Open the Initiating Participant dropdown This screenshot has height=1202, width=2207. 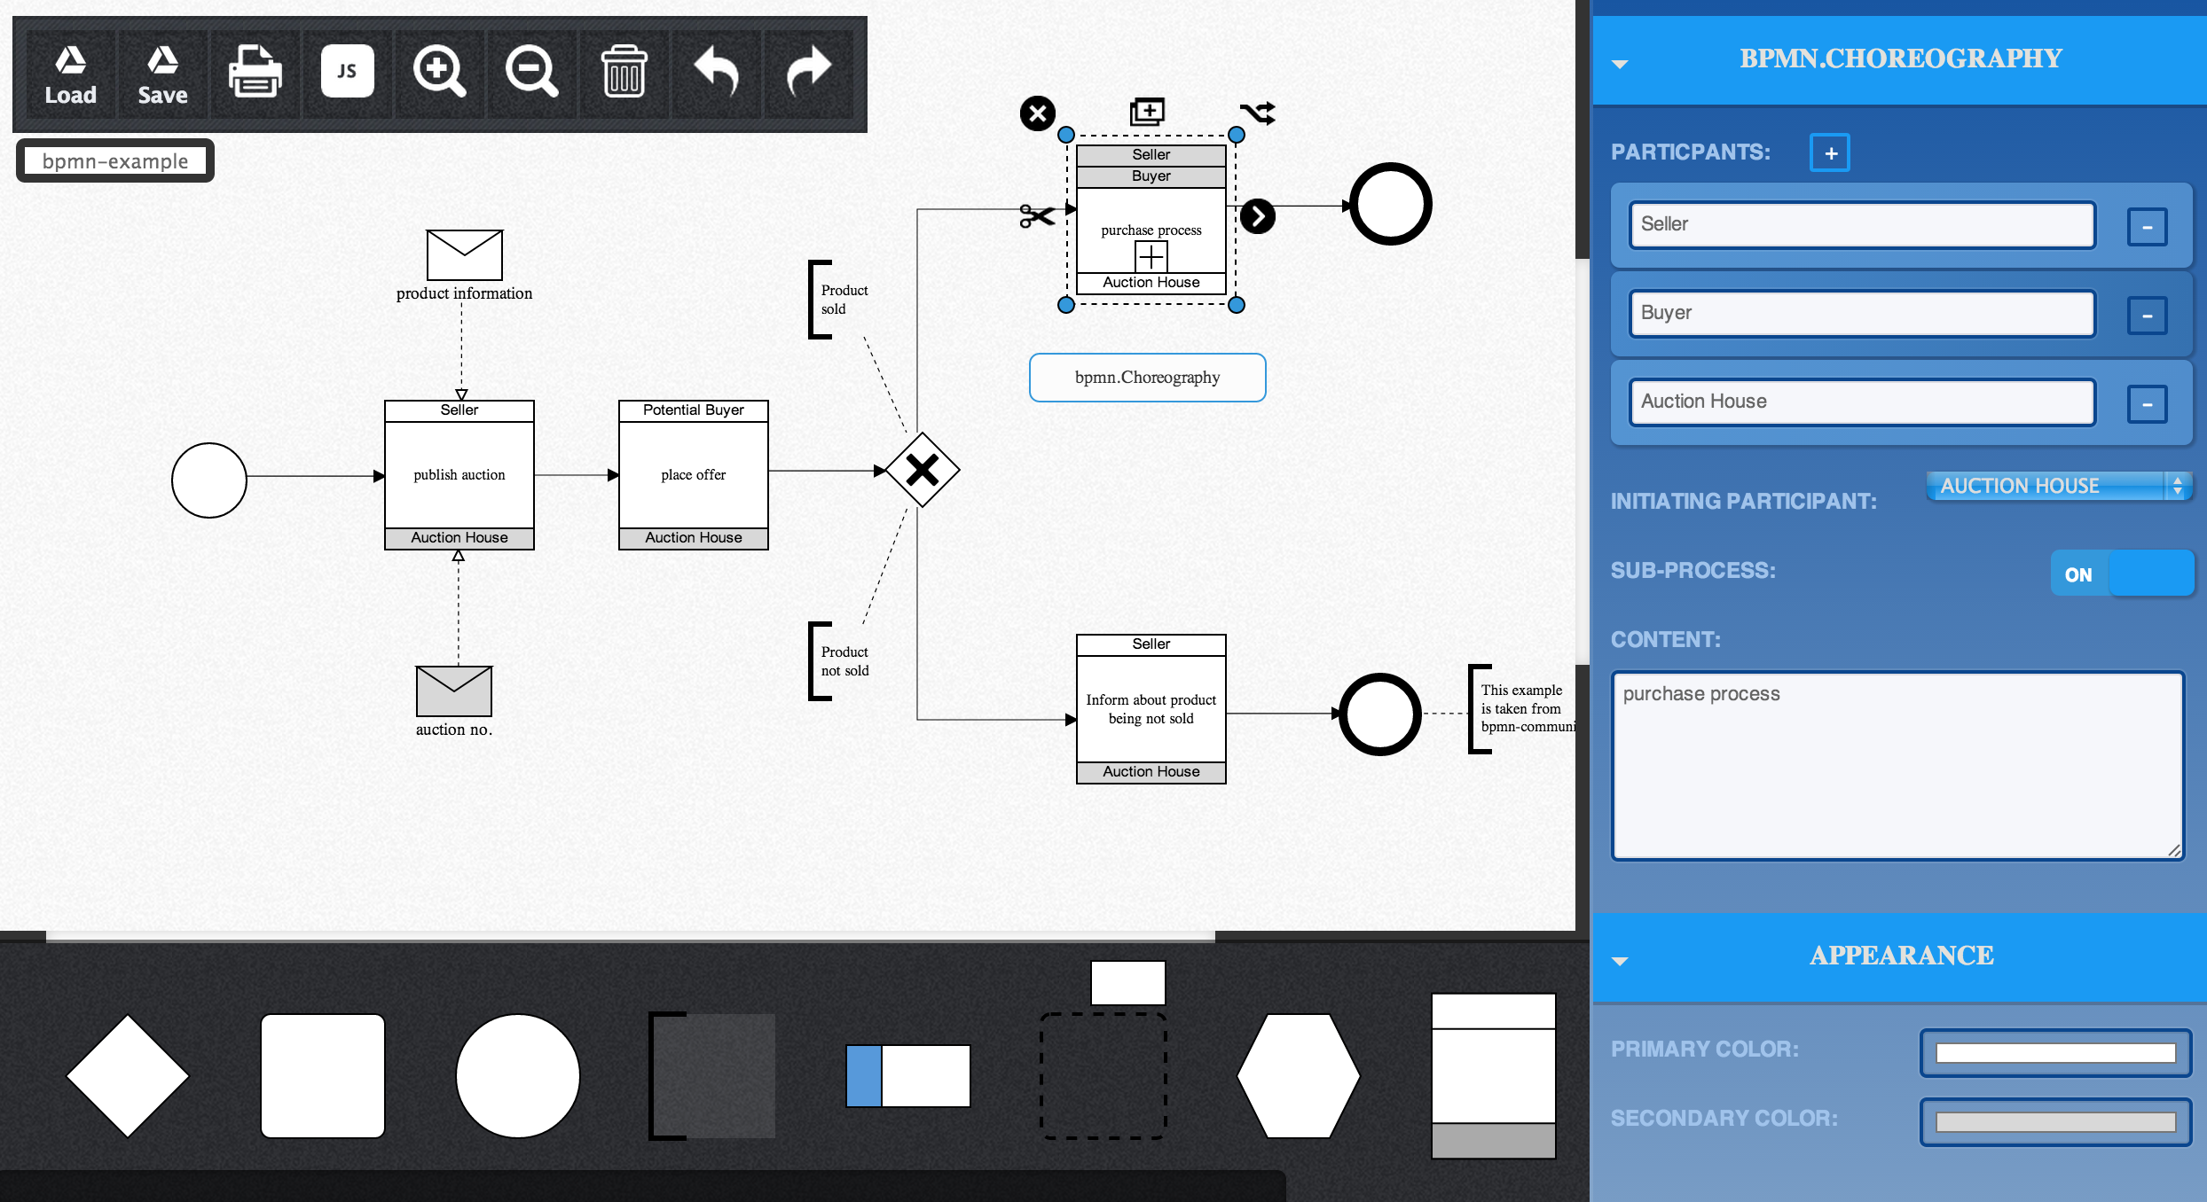[2058, 486]
